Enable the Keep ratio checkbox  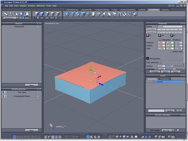171,51
